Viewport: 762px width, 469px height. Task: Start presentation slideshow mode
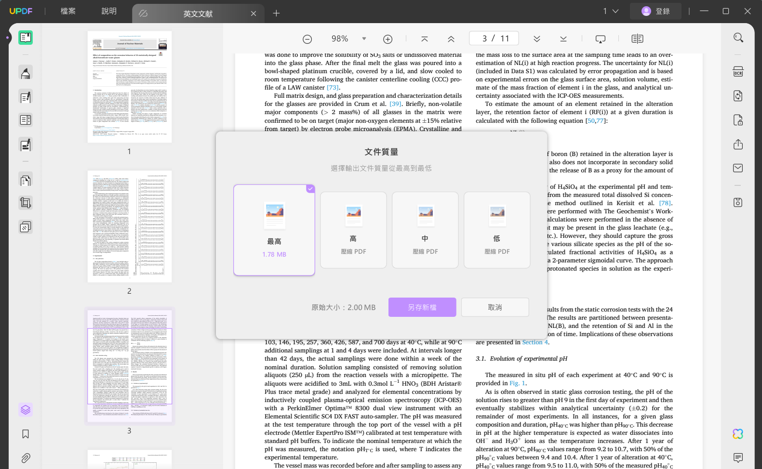coord(600,39)
